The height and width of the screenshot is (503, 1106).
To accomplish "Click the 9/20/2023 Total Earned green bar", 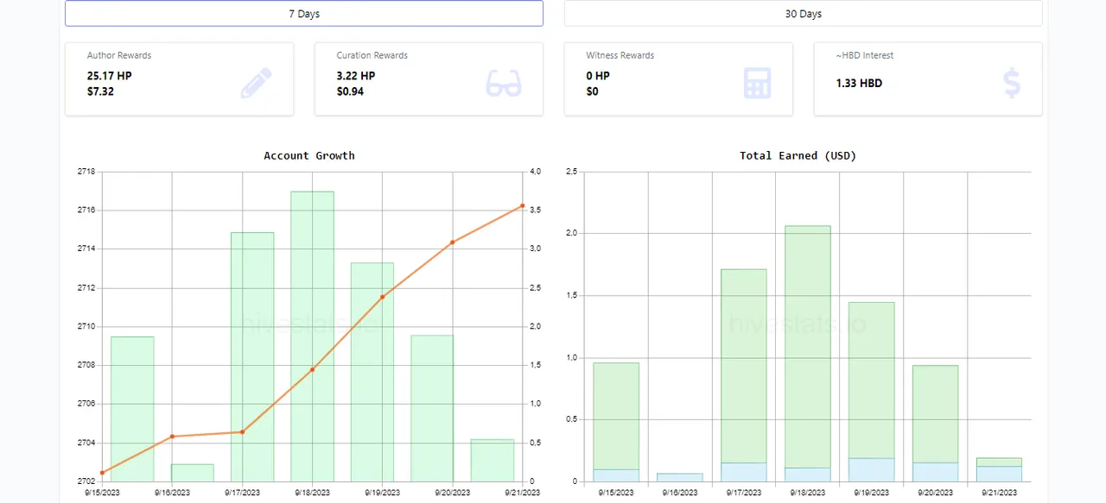I will pyautogui.click(x=935, y=414).
